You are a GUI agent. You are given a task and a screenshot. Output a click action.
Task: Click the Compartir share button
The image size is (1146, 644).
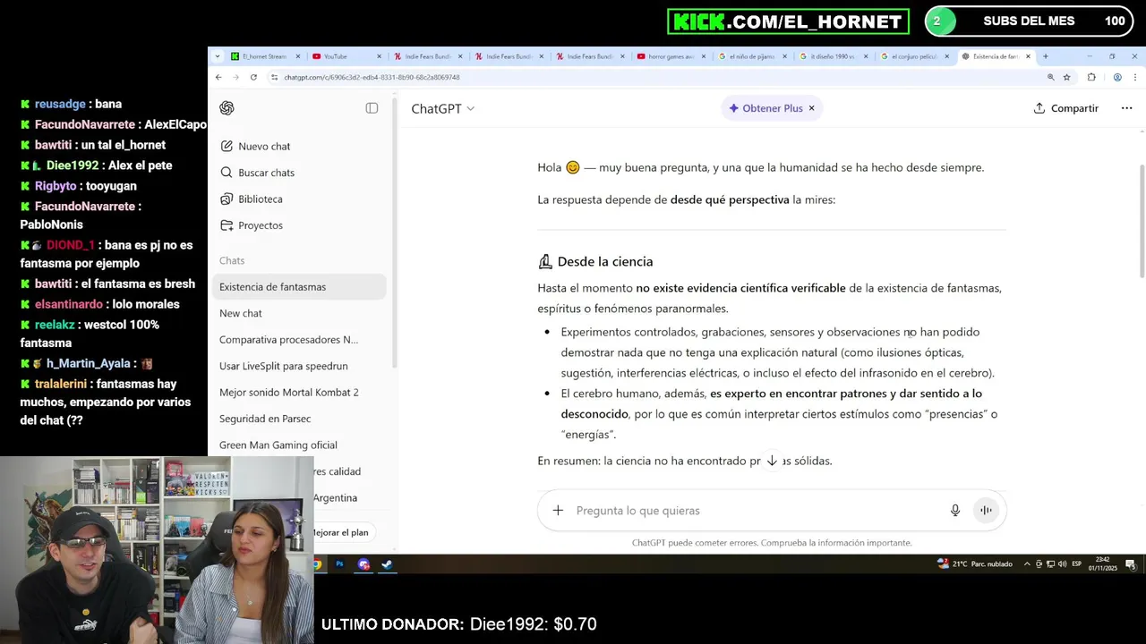1065,108
